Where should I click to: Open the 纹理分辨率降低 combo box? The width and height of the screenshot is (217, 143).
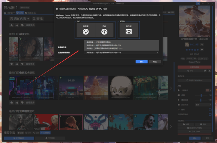click(122, 53)
